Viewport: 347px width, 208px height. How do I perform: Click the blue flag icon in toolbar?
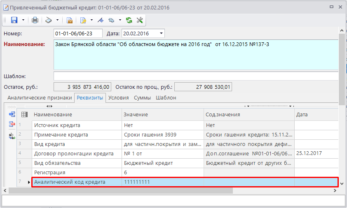(x=100, y=20)
